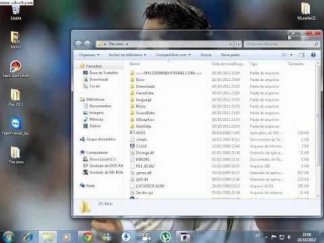Click the Action Center flag tray icon

[x=274, y=237]
